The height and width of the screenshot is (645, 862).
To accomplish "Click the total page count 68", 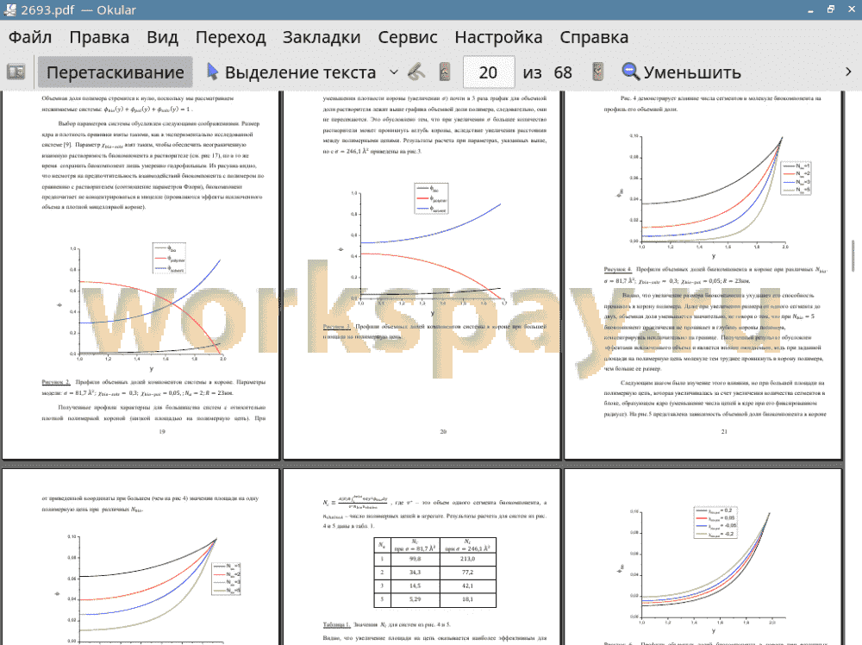I will (x=563, y=72).
